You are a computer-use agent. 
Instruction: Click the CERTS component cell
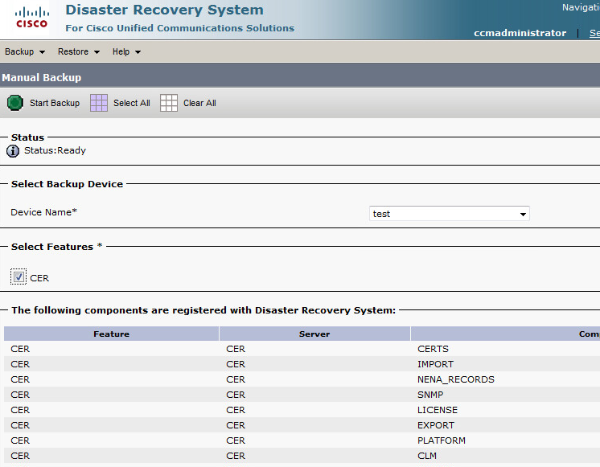[433, 349]
